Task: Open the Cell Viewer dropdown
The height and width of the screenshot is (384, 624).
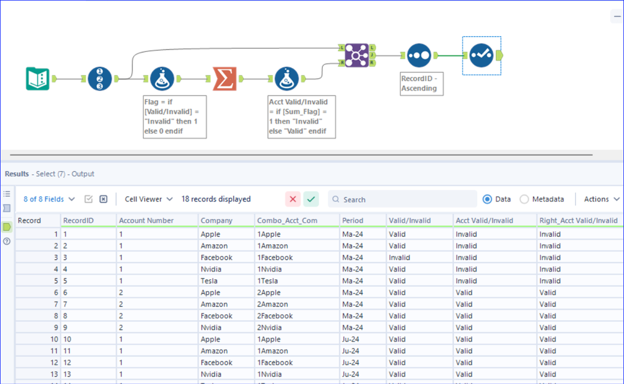Action: pos(149,199)
